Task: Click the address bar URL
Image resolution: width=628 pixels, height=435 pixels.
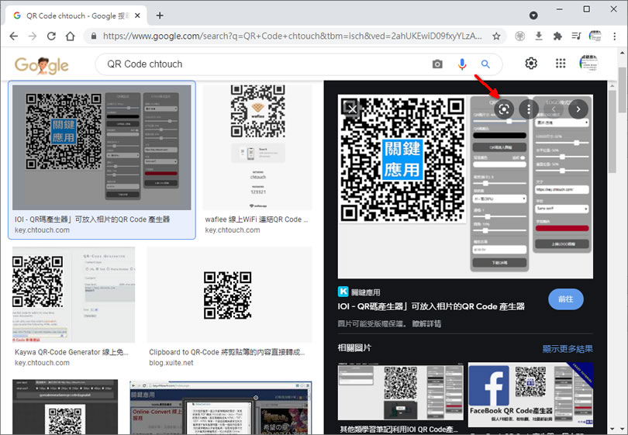Action: [292, 36]
